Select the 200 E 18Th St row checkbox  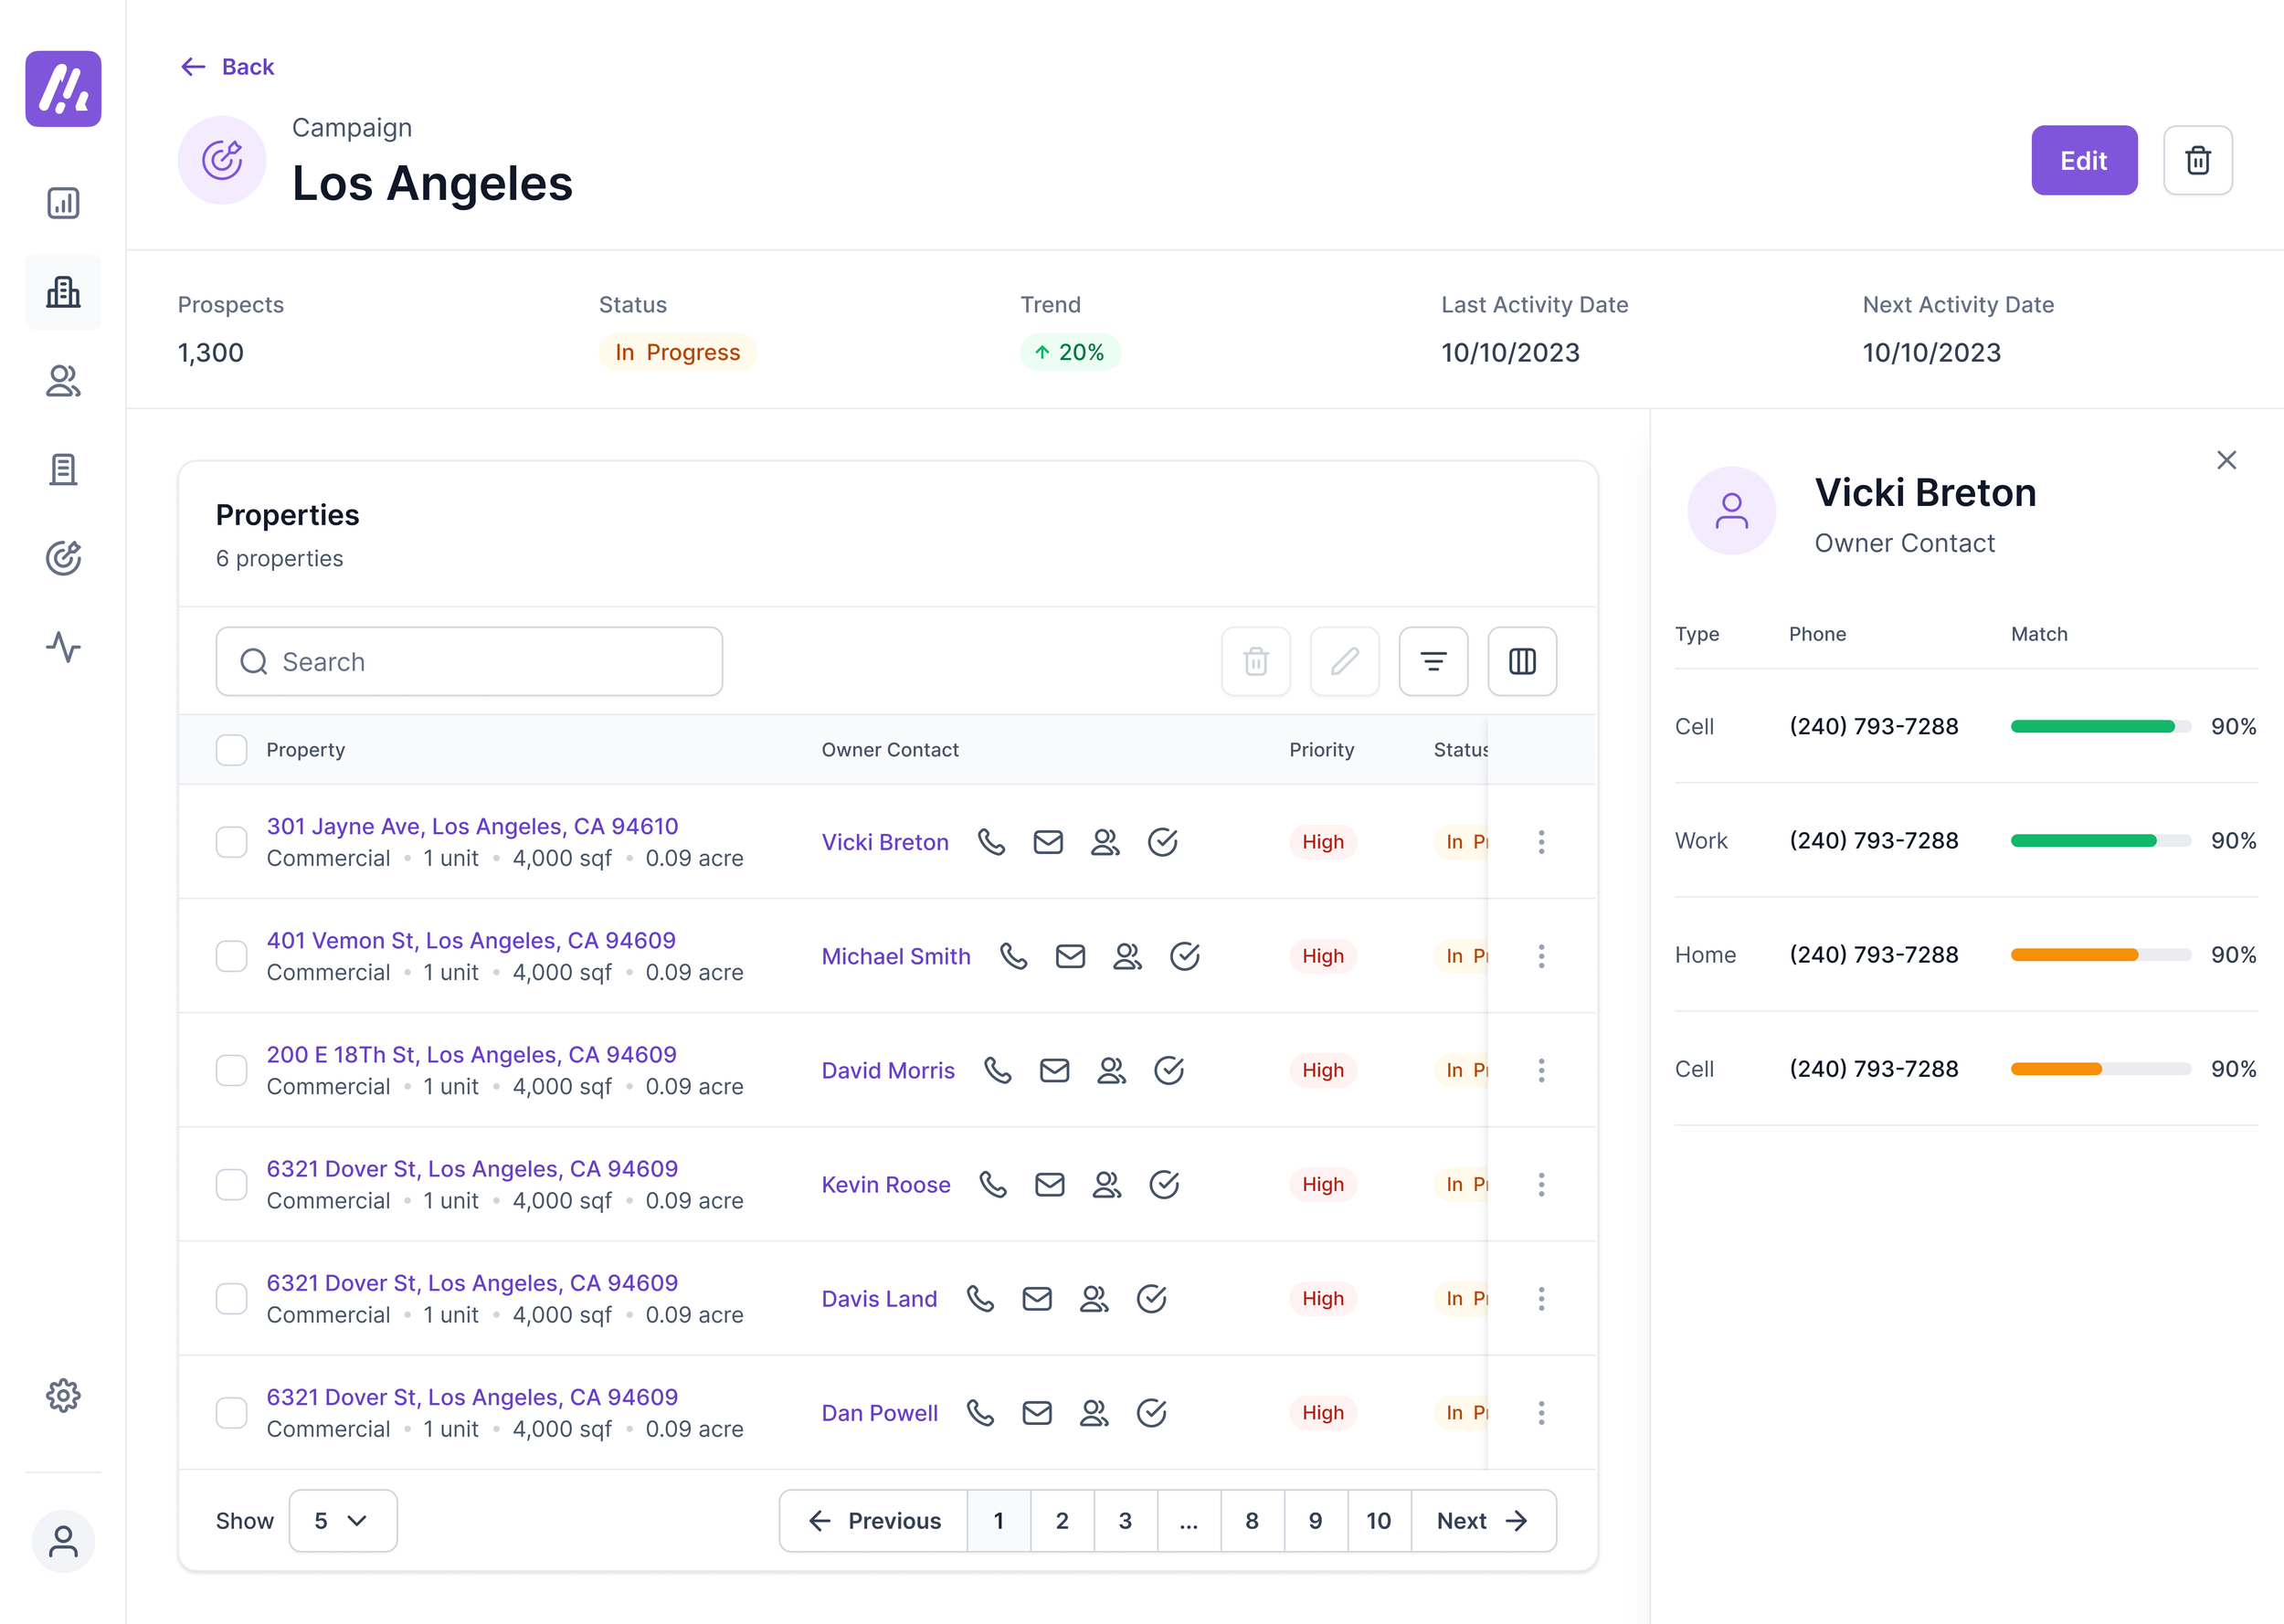click(x=231, y=1070)
